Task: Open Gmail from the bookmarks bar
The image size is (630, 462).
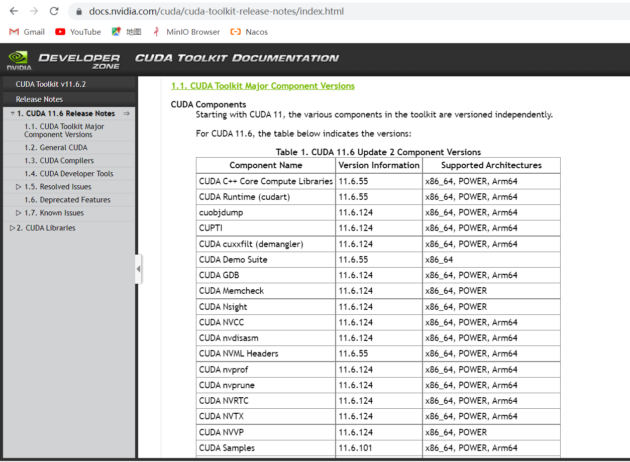Action: 26,31
